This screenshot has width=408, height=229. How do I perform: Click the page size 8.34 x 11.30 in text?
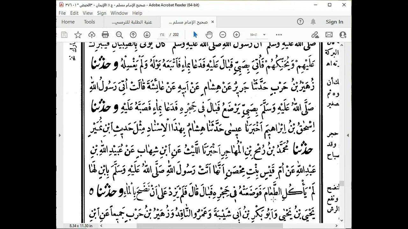tap(81, 226)
